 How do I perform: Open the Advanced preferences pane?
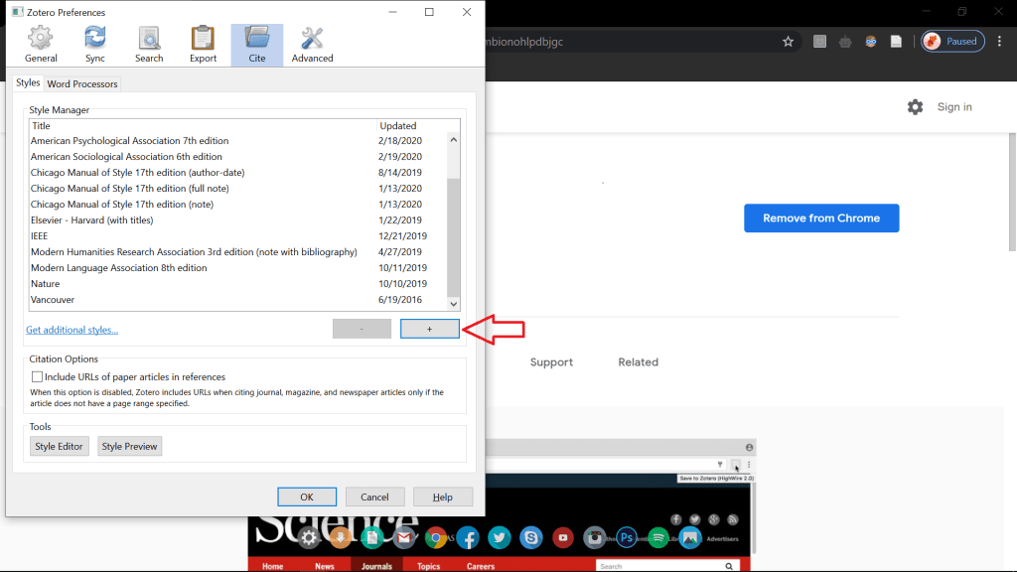pos(312,46)
